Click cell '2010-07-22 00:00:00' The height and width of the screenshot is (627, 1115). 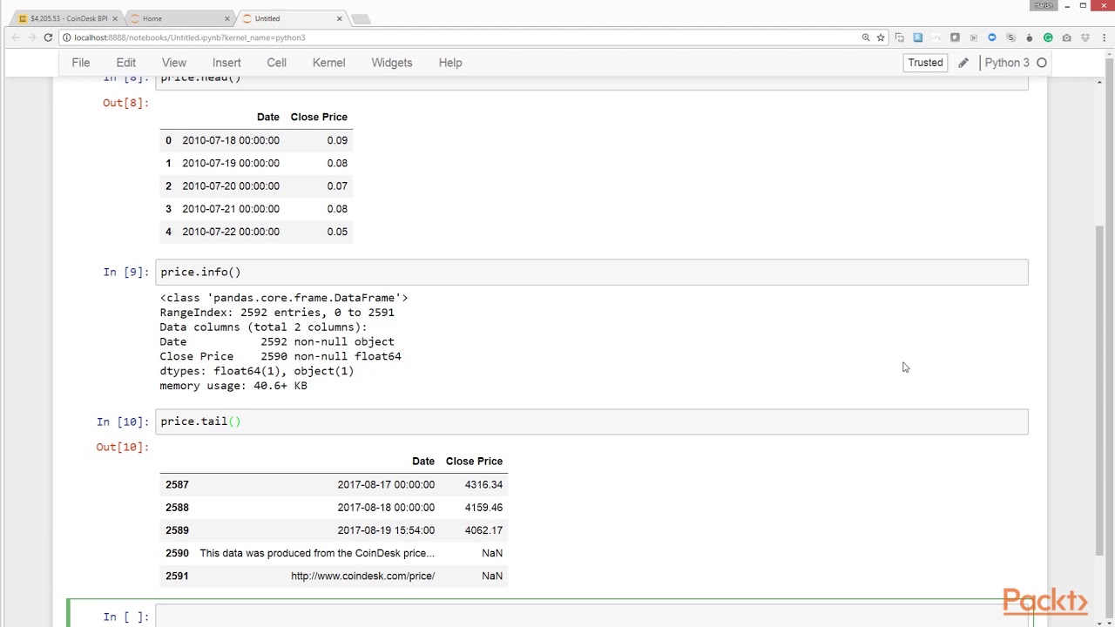click(231, 232)
